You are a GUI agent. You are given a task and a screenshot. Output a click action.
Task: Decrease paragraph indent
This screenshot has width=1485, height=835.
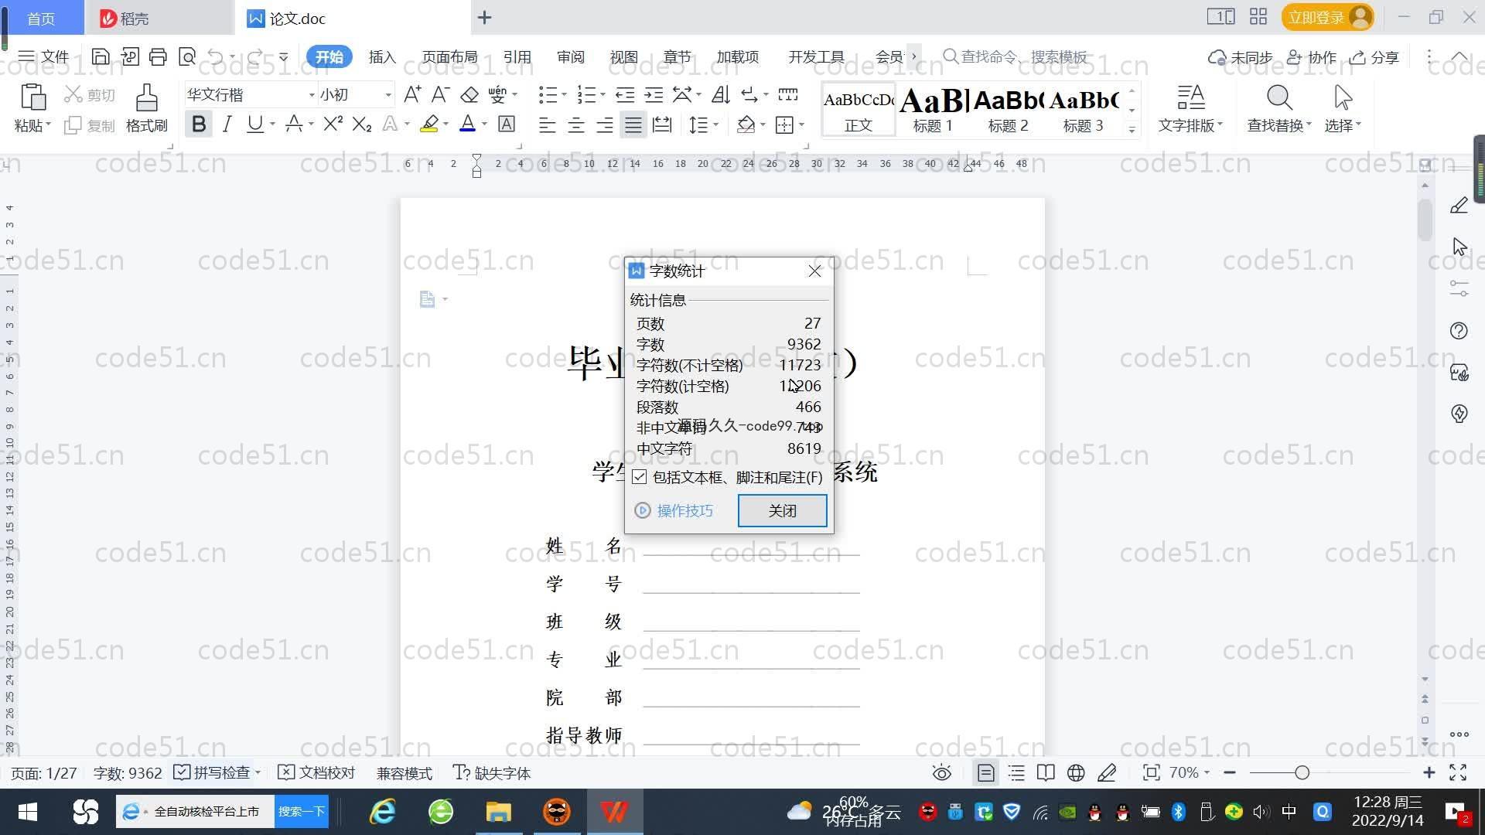pyautogui.click(x=625, y=94)
